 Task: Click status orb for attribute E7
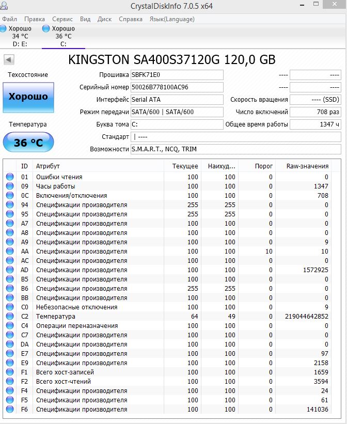[x=10, y=353]
